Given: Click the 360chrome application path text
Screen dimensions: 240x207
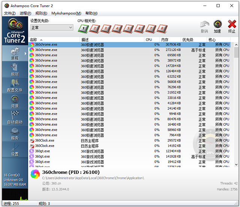Looking at the screenshot, I should 93,178.
